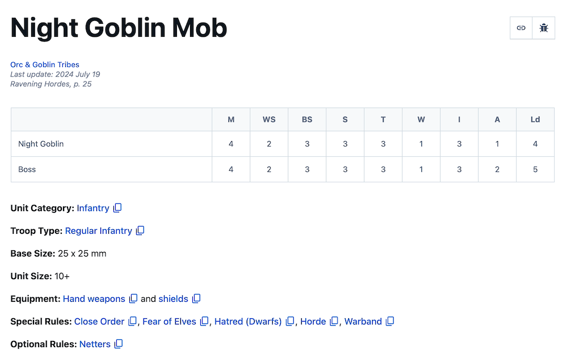View the Fear of Elves rule
The width and height of the screenshot is (566, 359).
coord(169,322)
